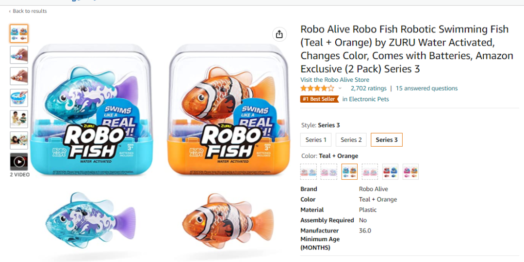
Task: Choose the Series 3 style option
Action: pos(386,140)
